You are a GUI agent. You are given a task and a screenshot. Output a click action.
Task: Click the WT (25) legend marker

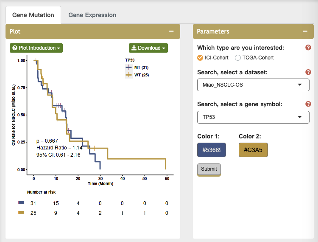[129, 75]
